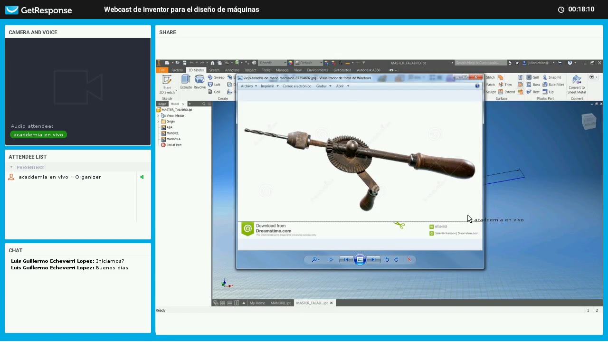608x342 pixels.
Task: Close the MASTER_TALAD...ipt document tab
Action: (x=331, y=303)
